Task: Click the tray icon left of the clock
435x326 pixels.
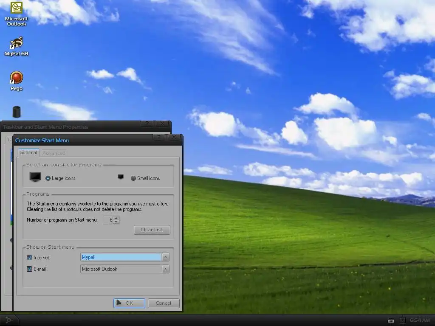Action: 403,320
